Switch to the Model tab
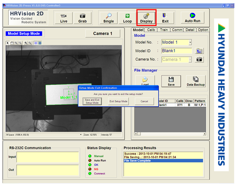 (138, 30)
